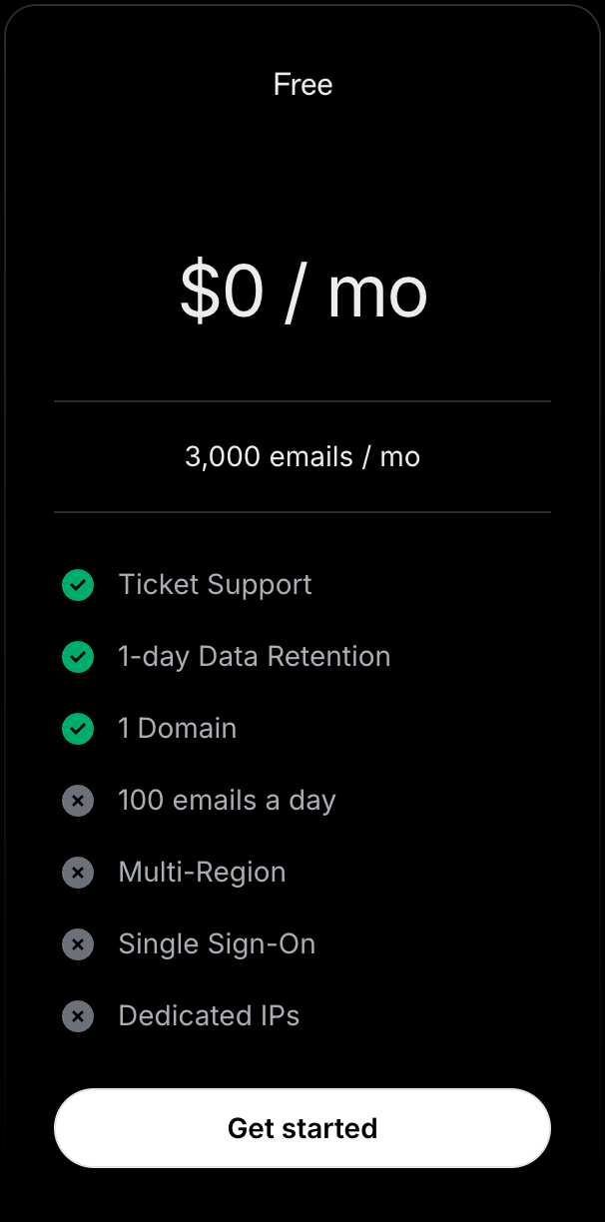This screenshot has height=1222, width=605.
Task: Click the 100 emails a day label
Action: (x=227, y=801)
